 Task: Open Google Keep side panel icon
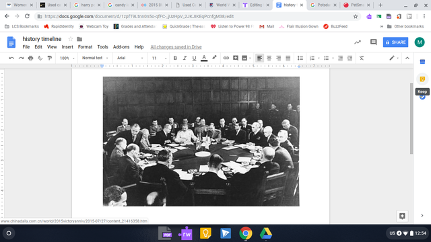coord(422,79)
